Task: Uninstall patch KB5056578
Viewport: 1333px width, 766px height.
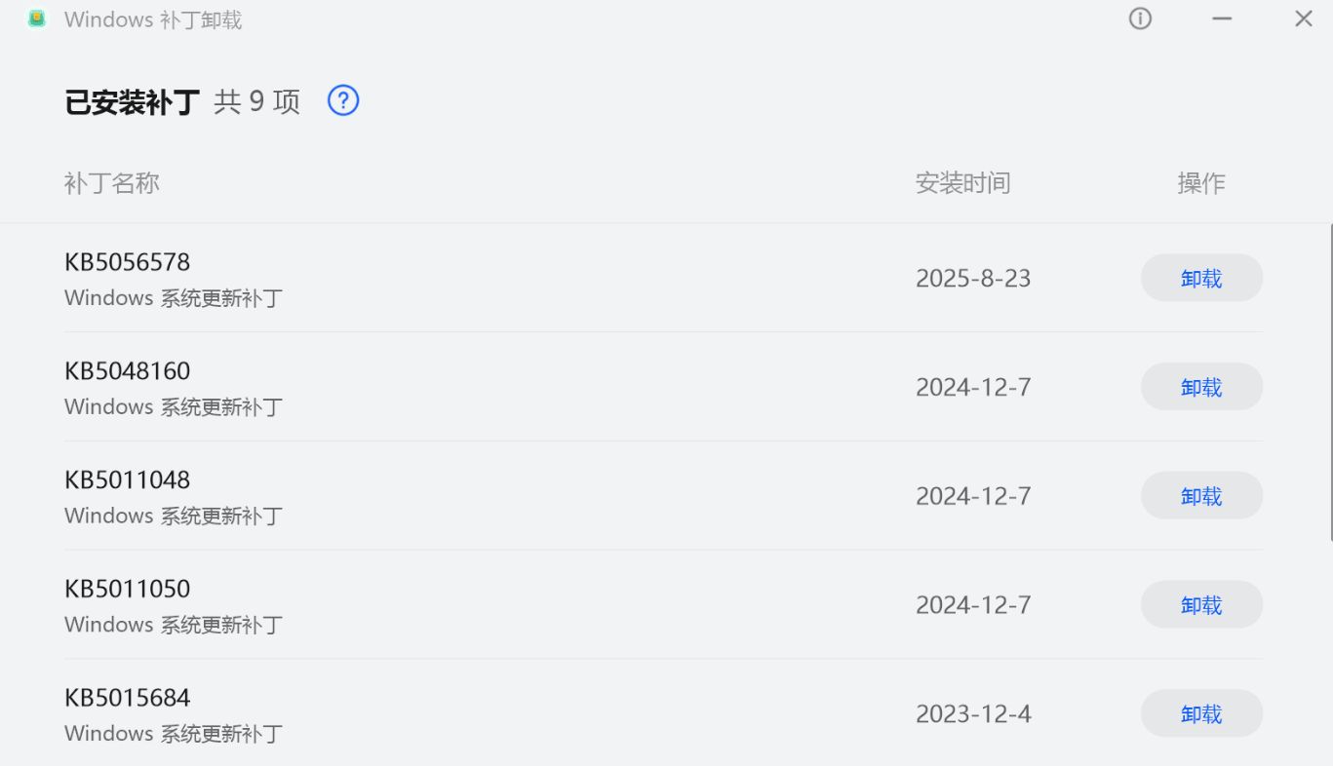Action: (1201, 279)
